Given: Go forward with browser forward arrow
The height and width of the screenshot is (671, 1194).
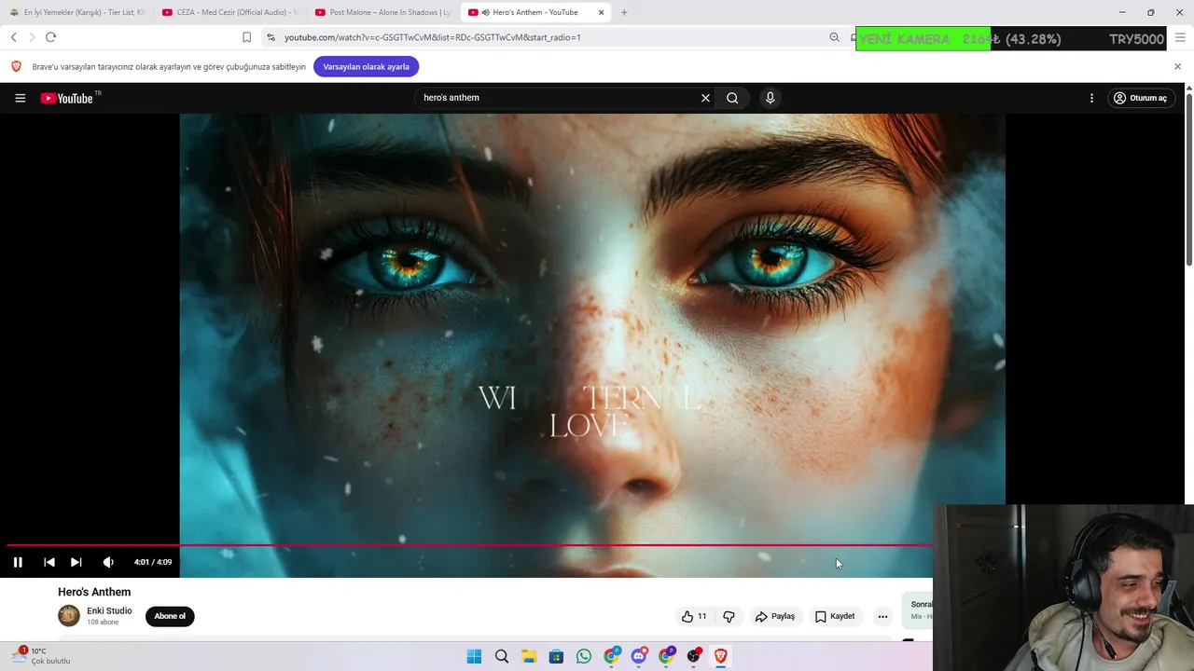Looking at the screenshot, I should (x=32, y=37).
